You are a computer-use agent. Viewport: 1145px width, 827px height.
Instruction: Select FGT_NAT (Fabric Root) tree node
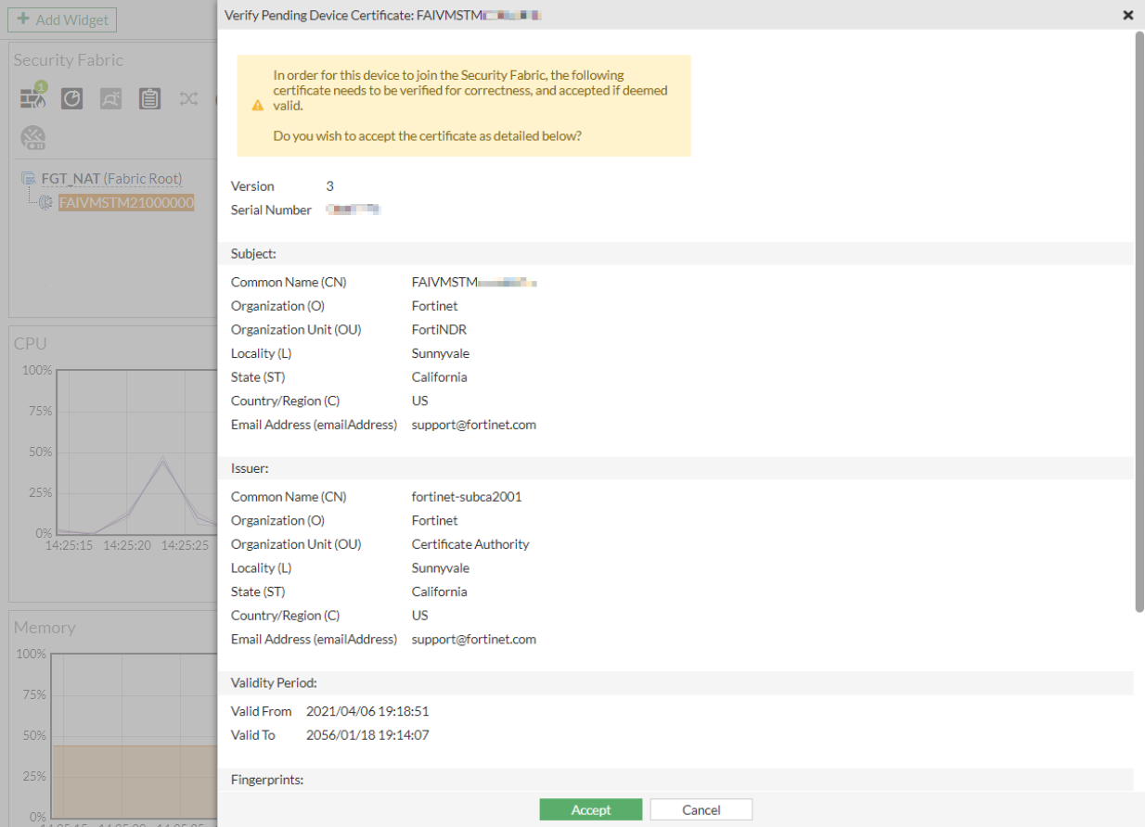(111, 178)
